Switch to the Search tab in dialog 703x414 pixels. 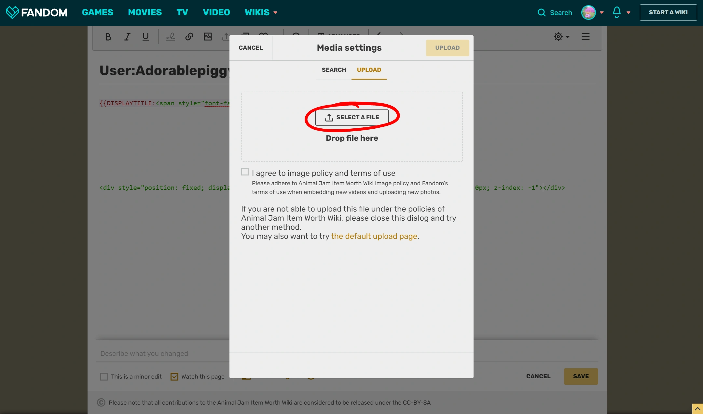point(334,70)
